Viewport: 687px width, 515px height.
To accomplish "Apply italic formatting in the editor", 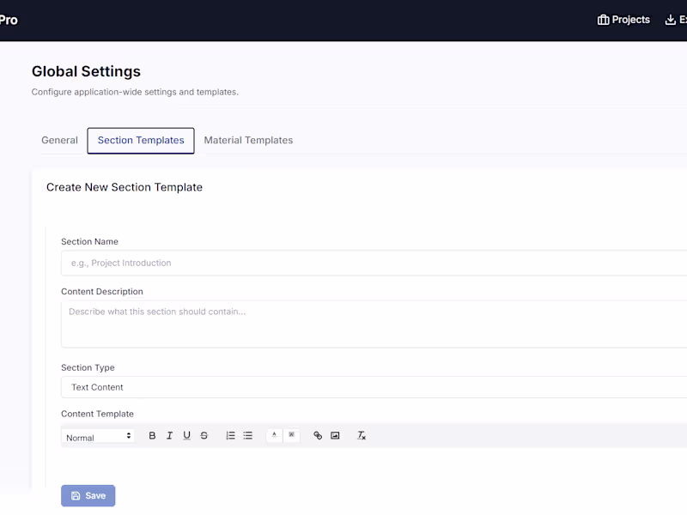I will pos(169,435).
